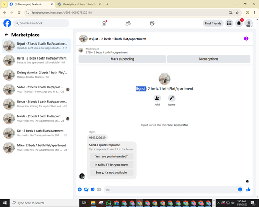
Task: Switch to the Marketplace - 2 beds tab
Action: pyautogui.click(x=79, y=4)
